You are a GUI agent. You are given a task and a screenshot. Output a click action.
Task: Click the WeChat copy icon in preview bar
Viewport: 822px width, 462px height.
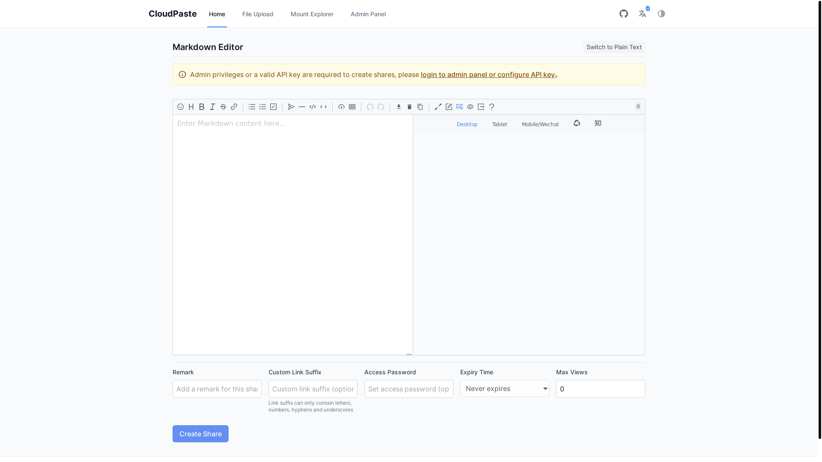[577, 123]
